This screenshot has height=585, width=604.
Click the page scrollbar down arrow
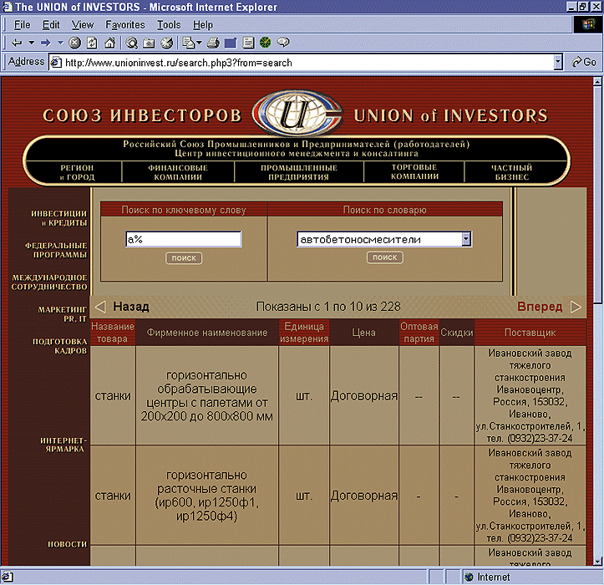(597, 561)
